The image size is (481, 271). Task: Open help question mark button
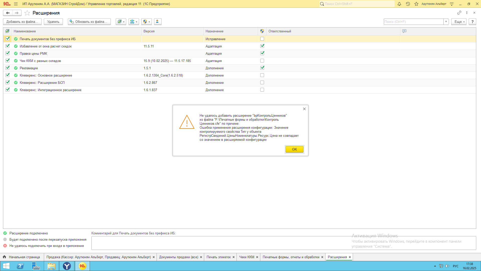(472, 22)
